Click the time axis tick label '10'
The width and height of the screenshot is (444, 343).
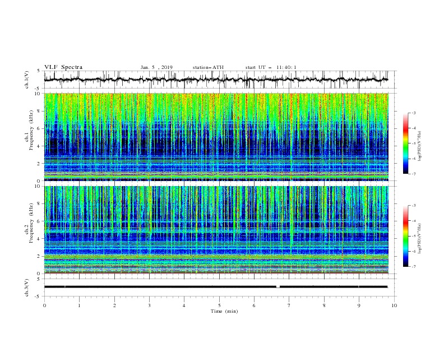coord(394,305)
